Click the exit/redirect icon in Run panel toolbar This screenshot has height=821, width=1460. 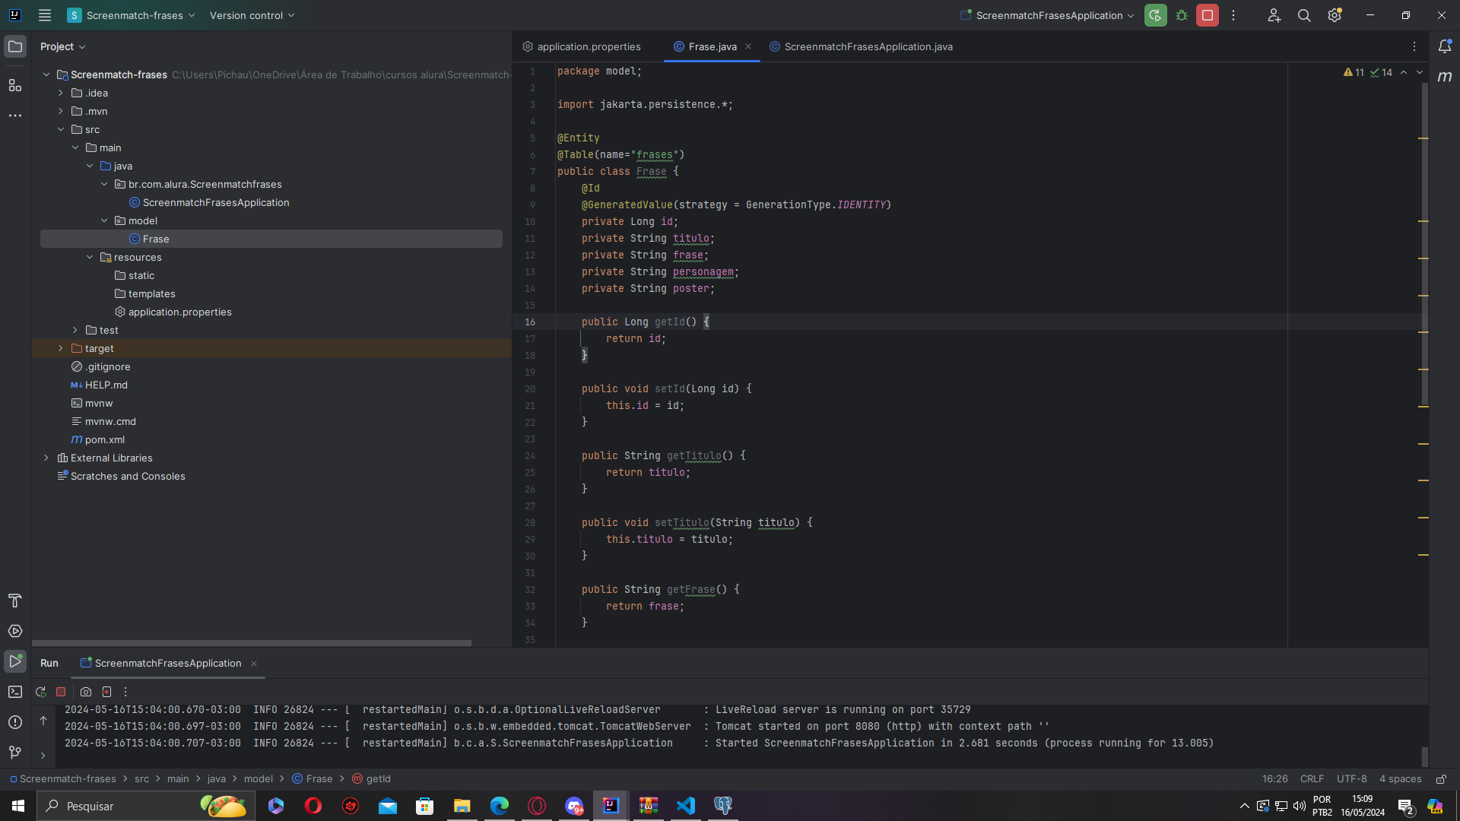click(x=106, y=692)
